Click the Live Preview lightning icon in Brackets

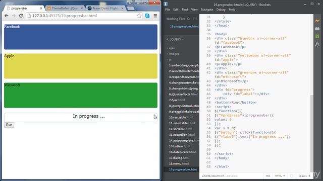317,21
